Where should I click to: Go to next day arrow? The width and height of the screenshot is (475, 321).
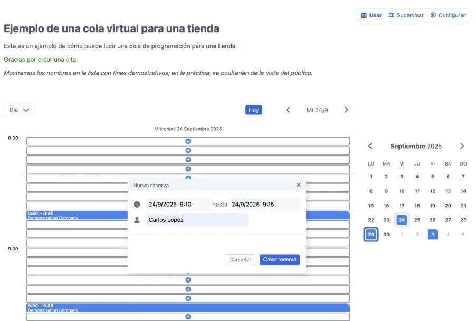tap(346, 110)
